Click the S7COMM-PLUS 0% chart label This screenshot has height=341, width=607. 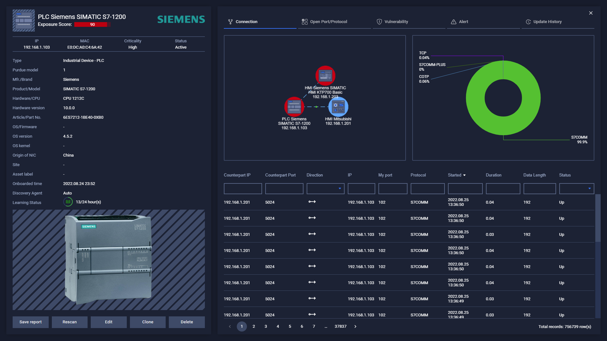(432, 67)
